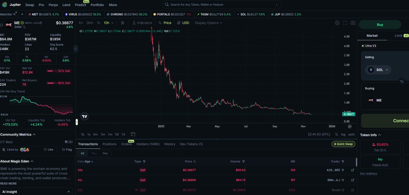Click the TradingView logo on the chart
Image resolution: width=409 pixels, height=195 pixels.
(x=84, y=116)
